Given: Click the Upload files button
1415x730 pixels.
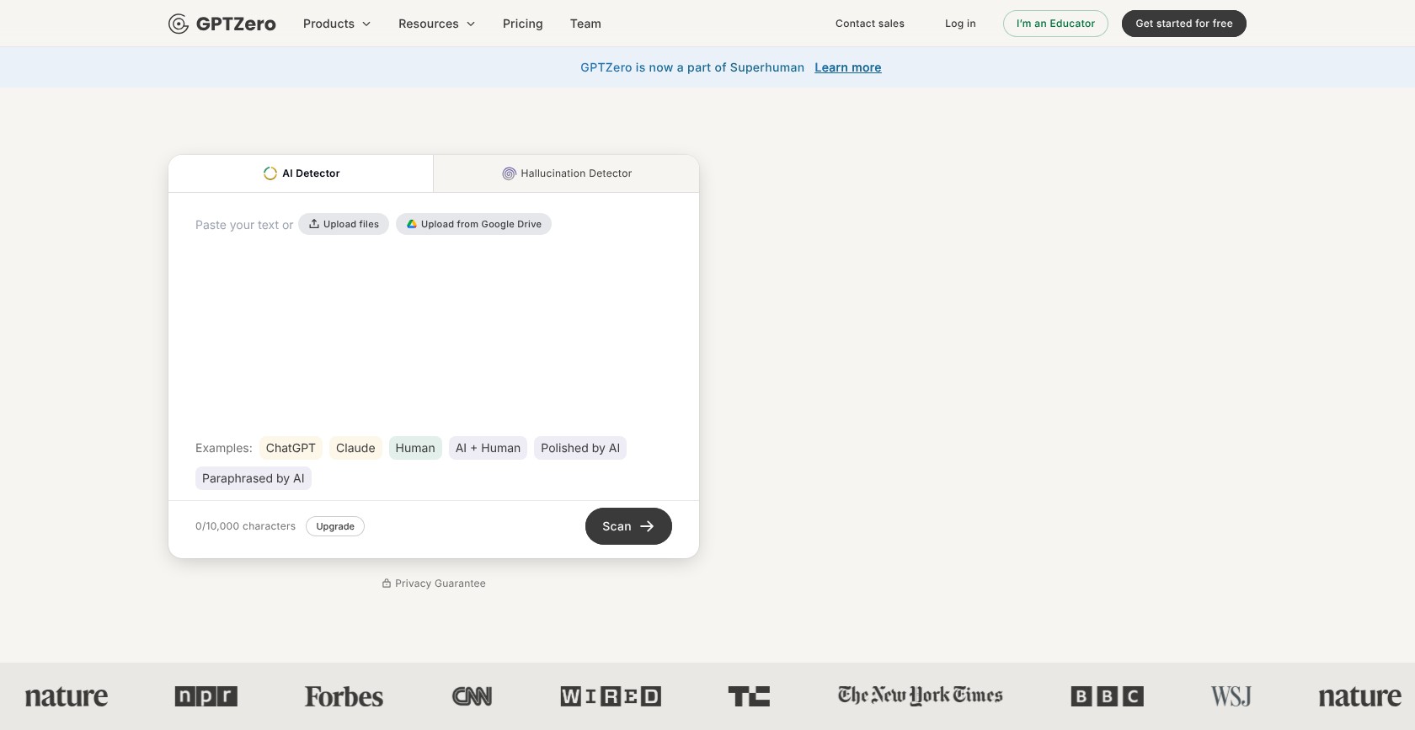Looking at the screenshot, I should (x=344, y=224).
